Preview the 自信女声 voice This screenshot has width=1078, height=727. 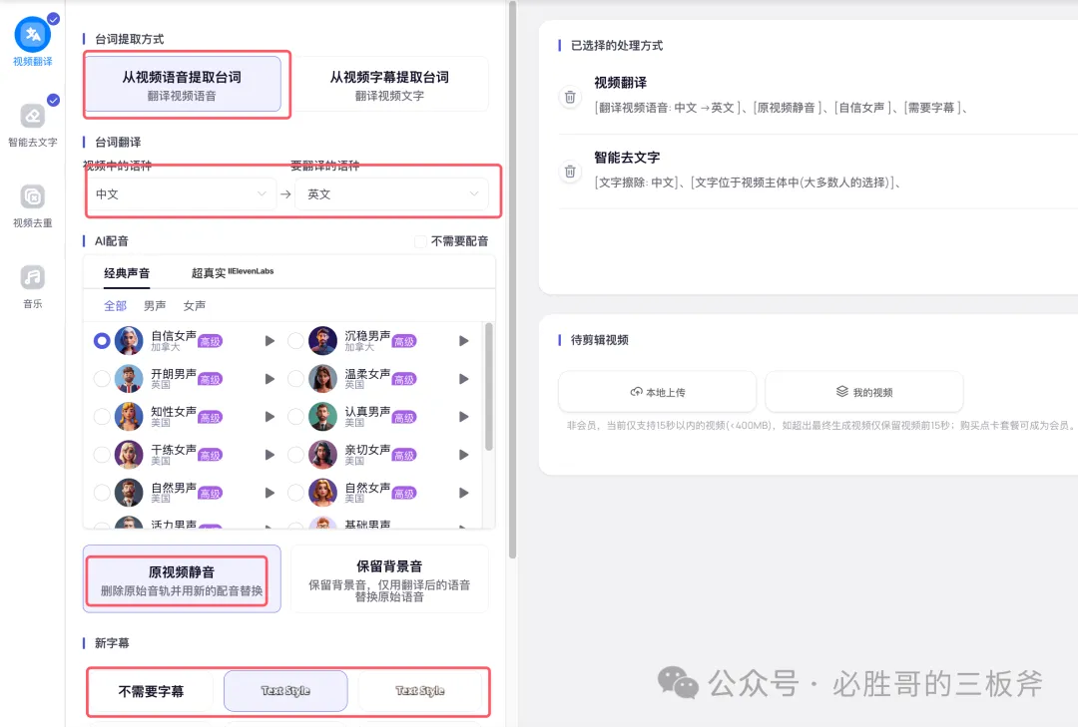tap(269, 341)
